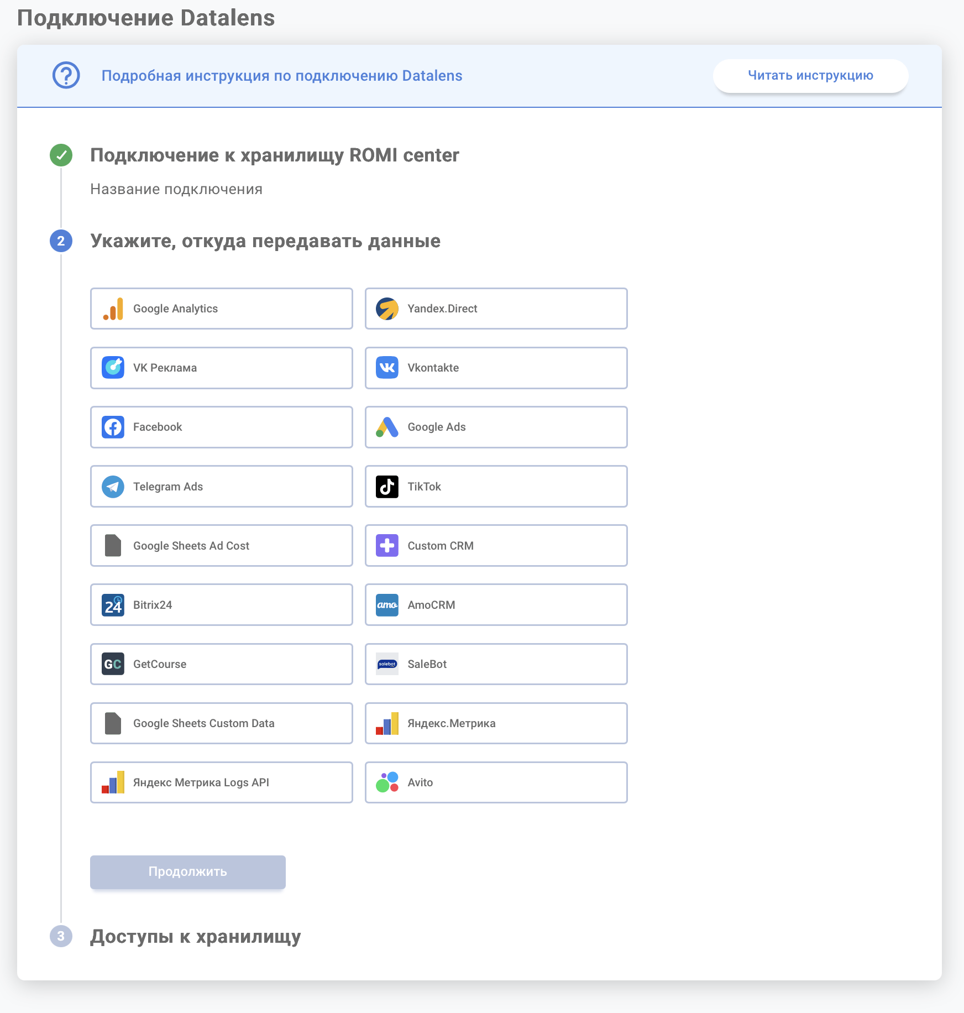Pick GetCourse as data source
Screen dimensions: 964x1013
coord(221,664)
